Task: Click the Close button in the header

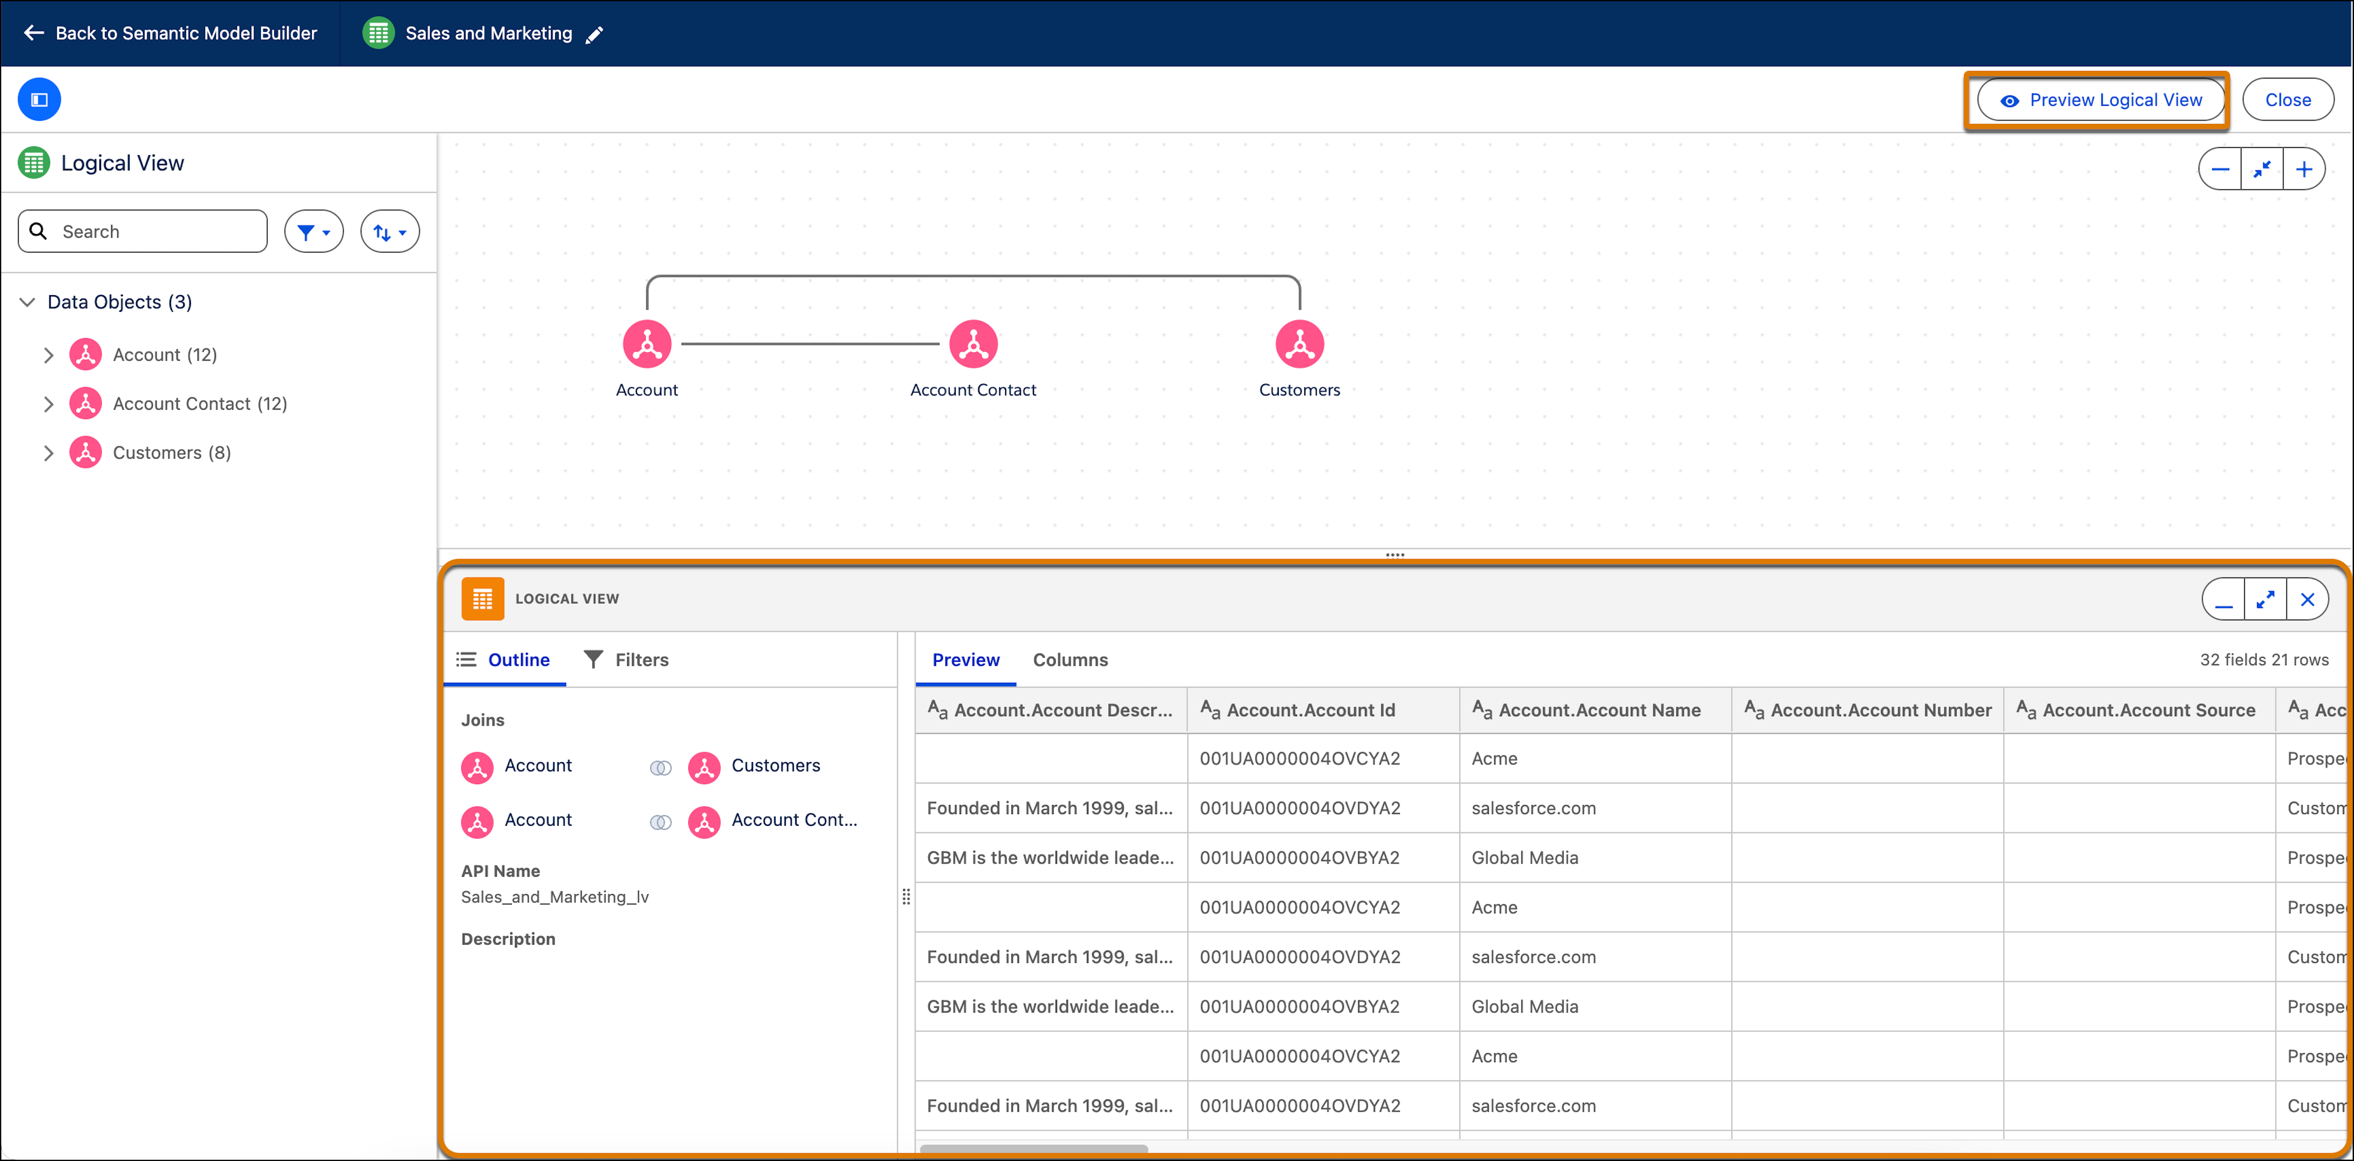Action: (x=2287, y=99)
